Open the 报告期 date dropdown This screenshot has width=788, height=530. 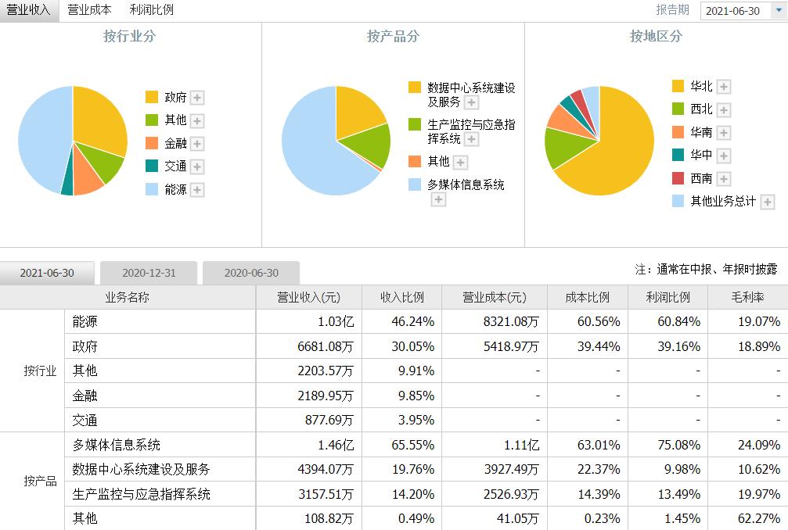(779, 10)
